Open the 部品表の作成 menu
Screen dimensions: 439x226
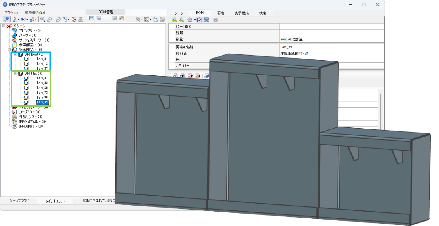click(x=35, y=13)
